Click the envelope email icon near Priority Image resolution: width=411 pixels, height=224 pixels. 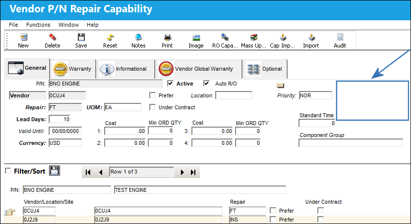click(x=280, y=85)
